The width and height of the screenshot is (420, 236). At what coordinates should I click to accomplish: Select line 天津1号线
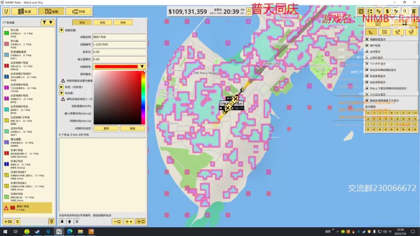(x=28, y=153)
